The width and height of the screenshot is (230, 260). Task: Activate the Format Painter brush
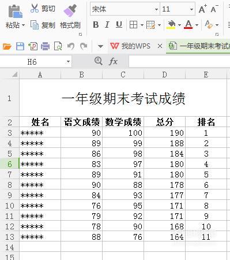(x=70, y=11)
